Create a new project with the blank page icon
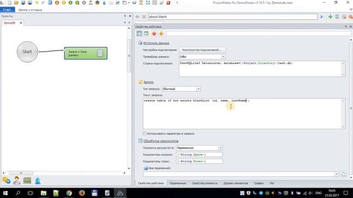353x198 pixels. [x=9, y=3]
